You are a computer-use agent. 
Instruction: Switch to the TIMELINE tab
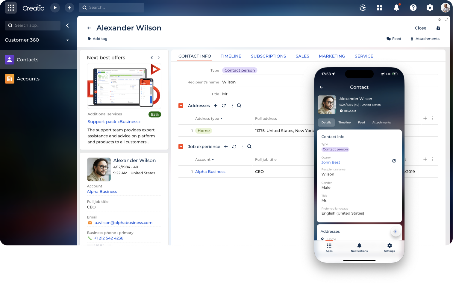coord(231,56)
